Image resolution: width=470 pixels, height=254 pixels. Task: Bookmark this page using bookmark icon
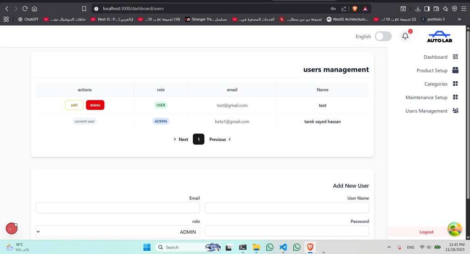coord(84,9)
